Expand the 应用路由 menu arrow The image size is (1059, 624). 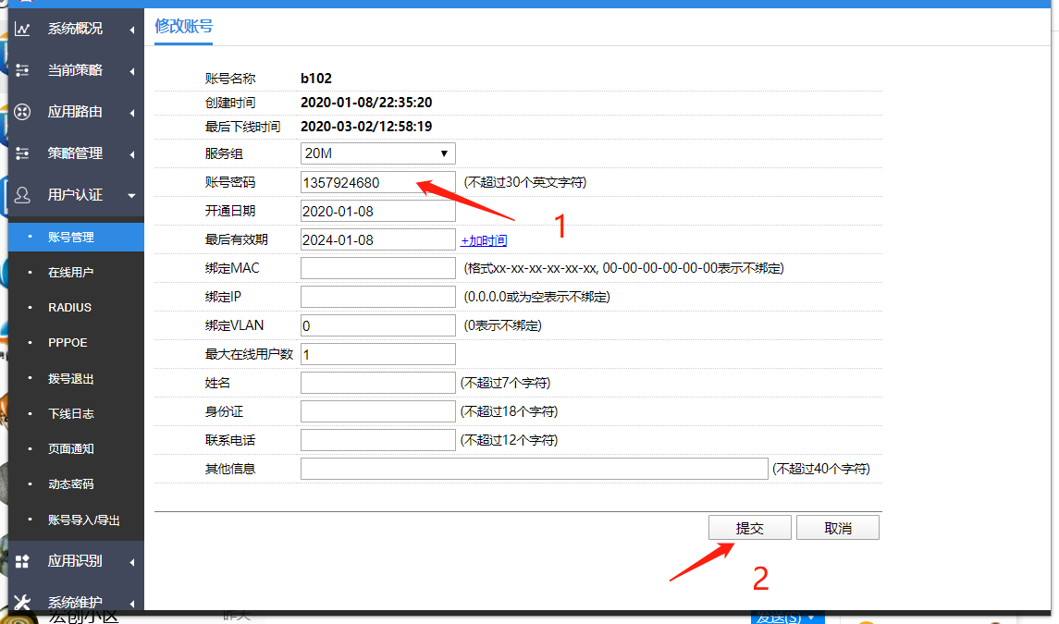click(132, 113)
